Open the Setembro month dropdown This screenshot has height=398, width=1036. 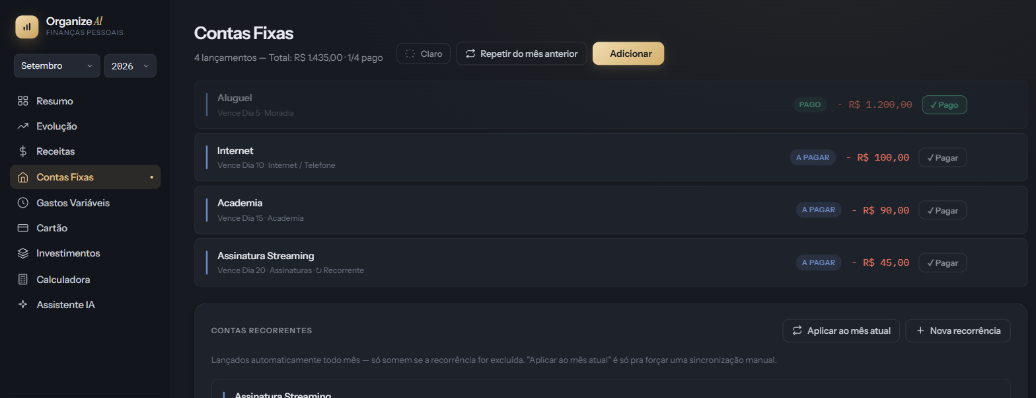tap(57, 66)
